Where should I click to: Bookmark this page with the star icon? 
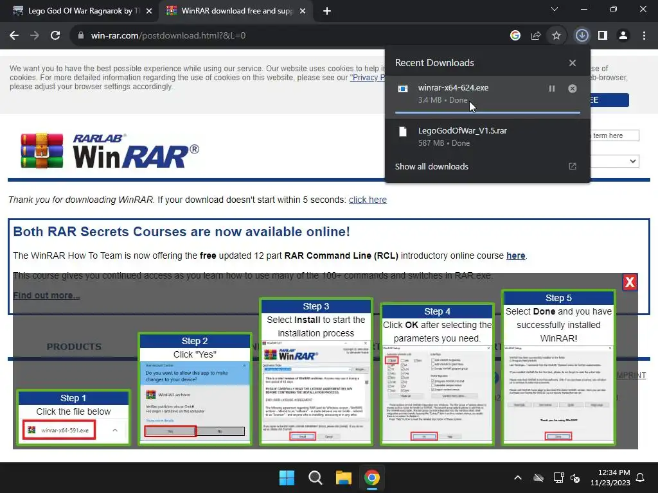tap(556, 36)
